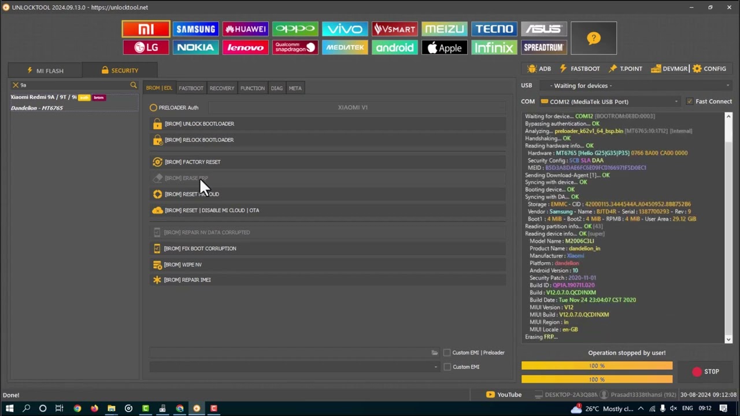Select the Nokia brand icon
This screenshot has height=416, width=740.
coord(196,47)
